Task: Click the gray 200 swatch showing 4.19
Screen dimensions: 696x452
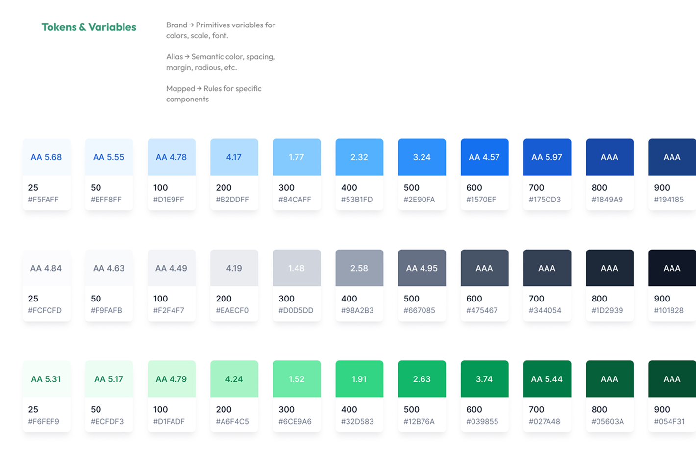Action: pyautogui.click(x=234, y=268)
